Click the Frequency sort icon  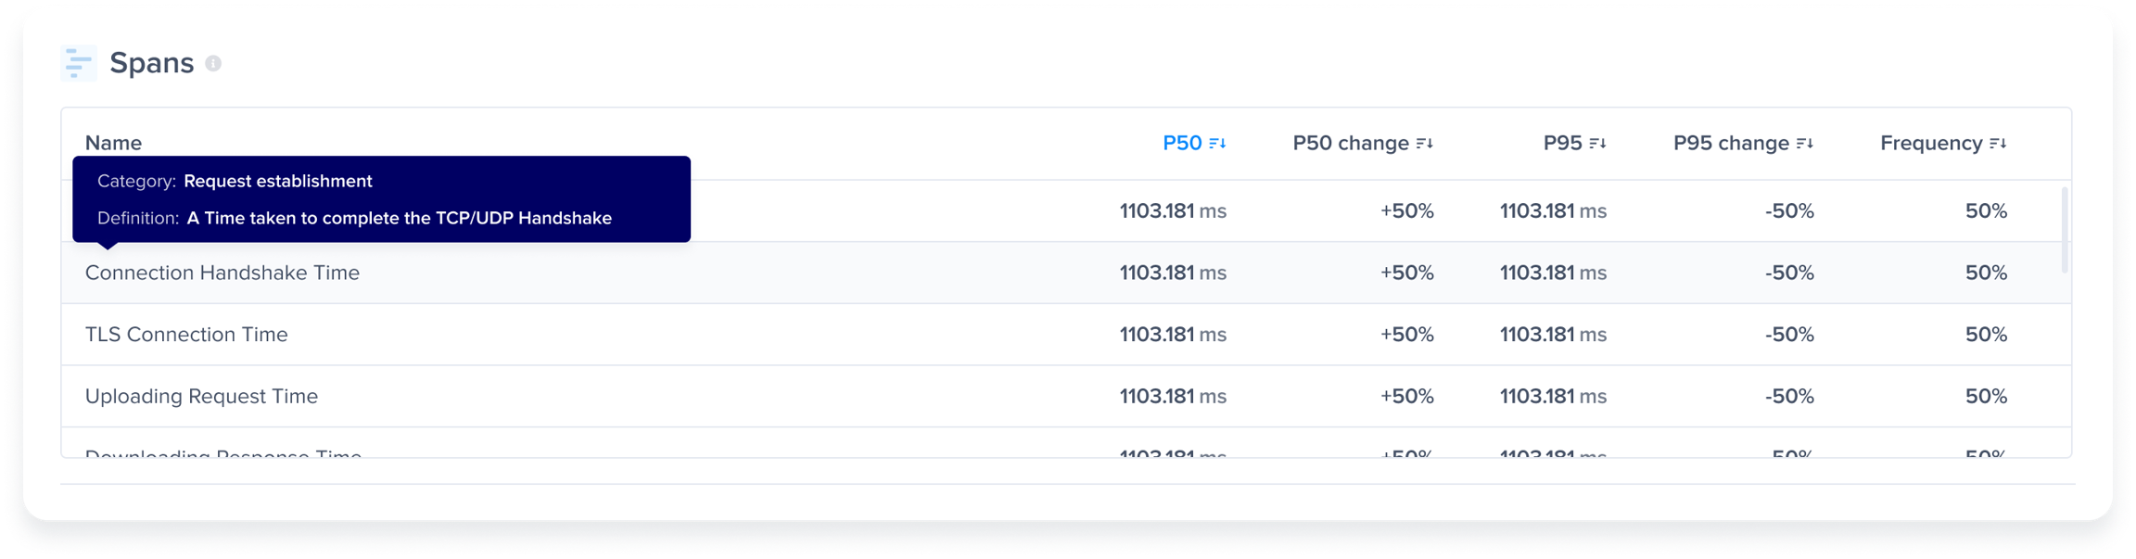(x=1998, y=144)
